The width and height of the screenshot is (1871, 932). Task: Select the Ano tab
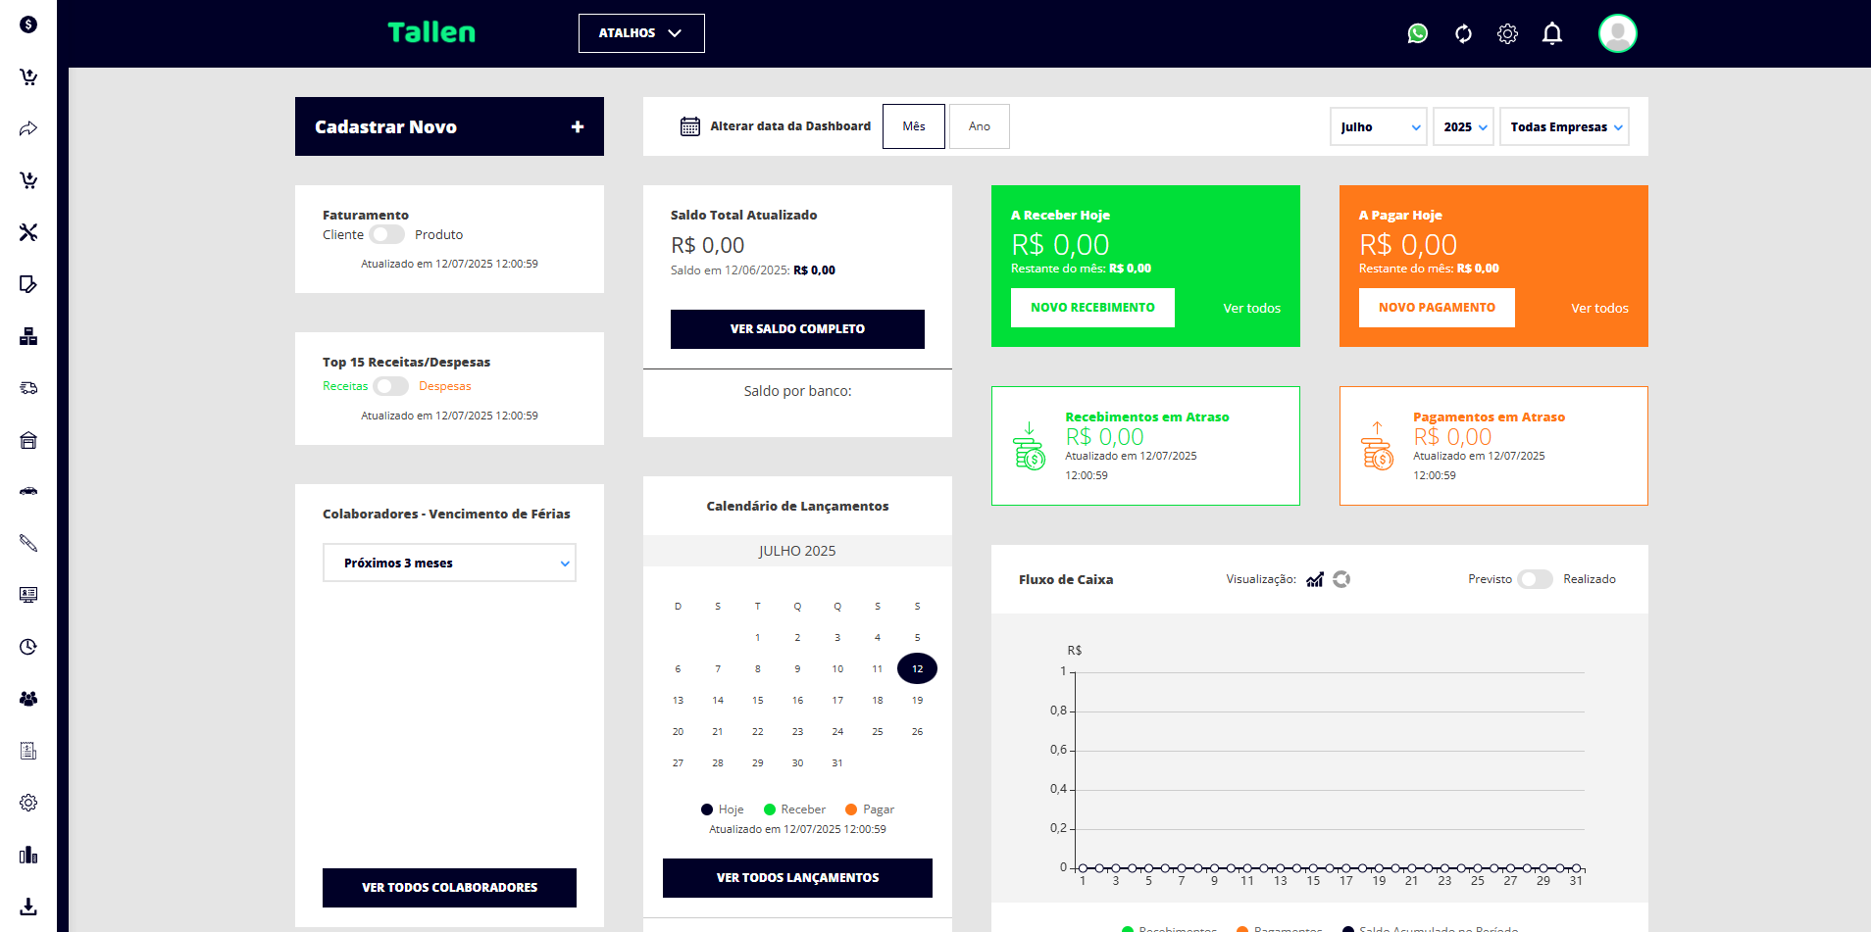click(980, 126)
